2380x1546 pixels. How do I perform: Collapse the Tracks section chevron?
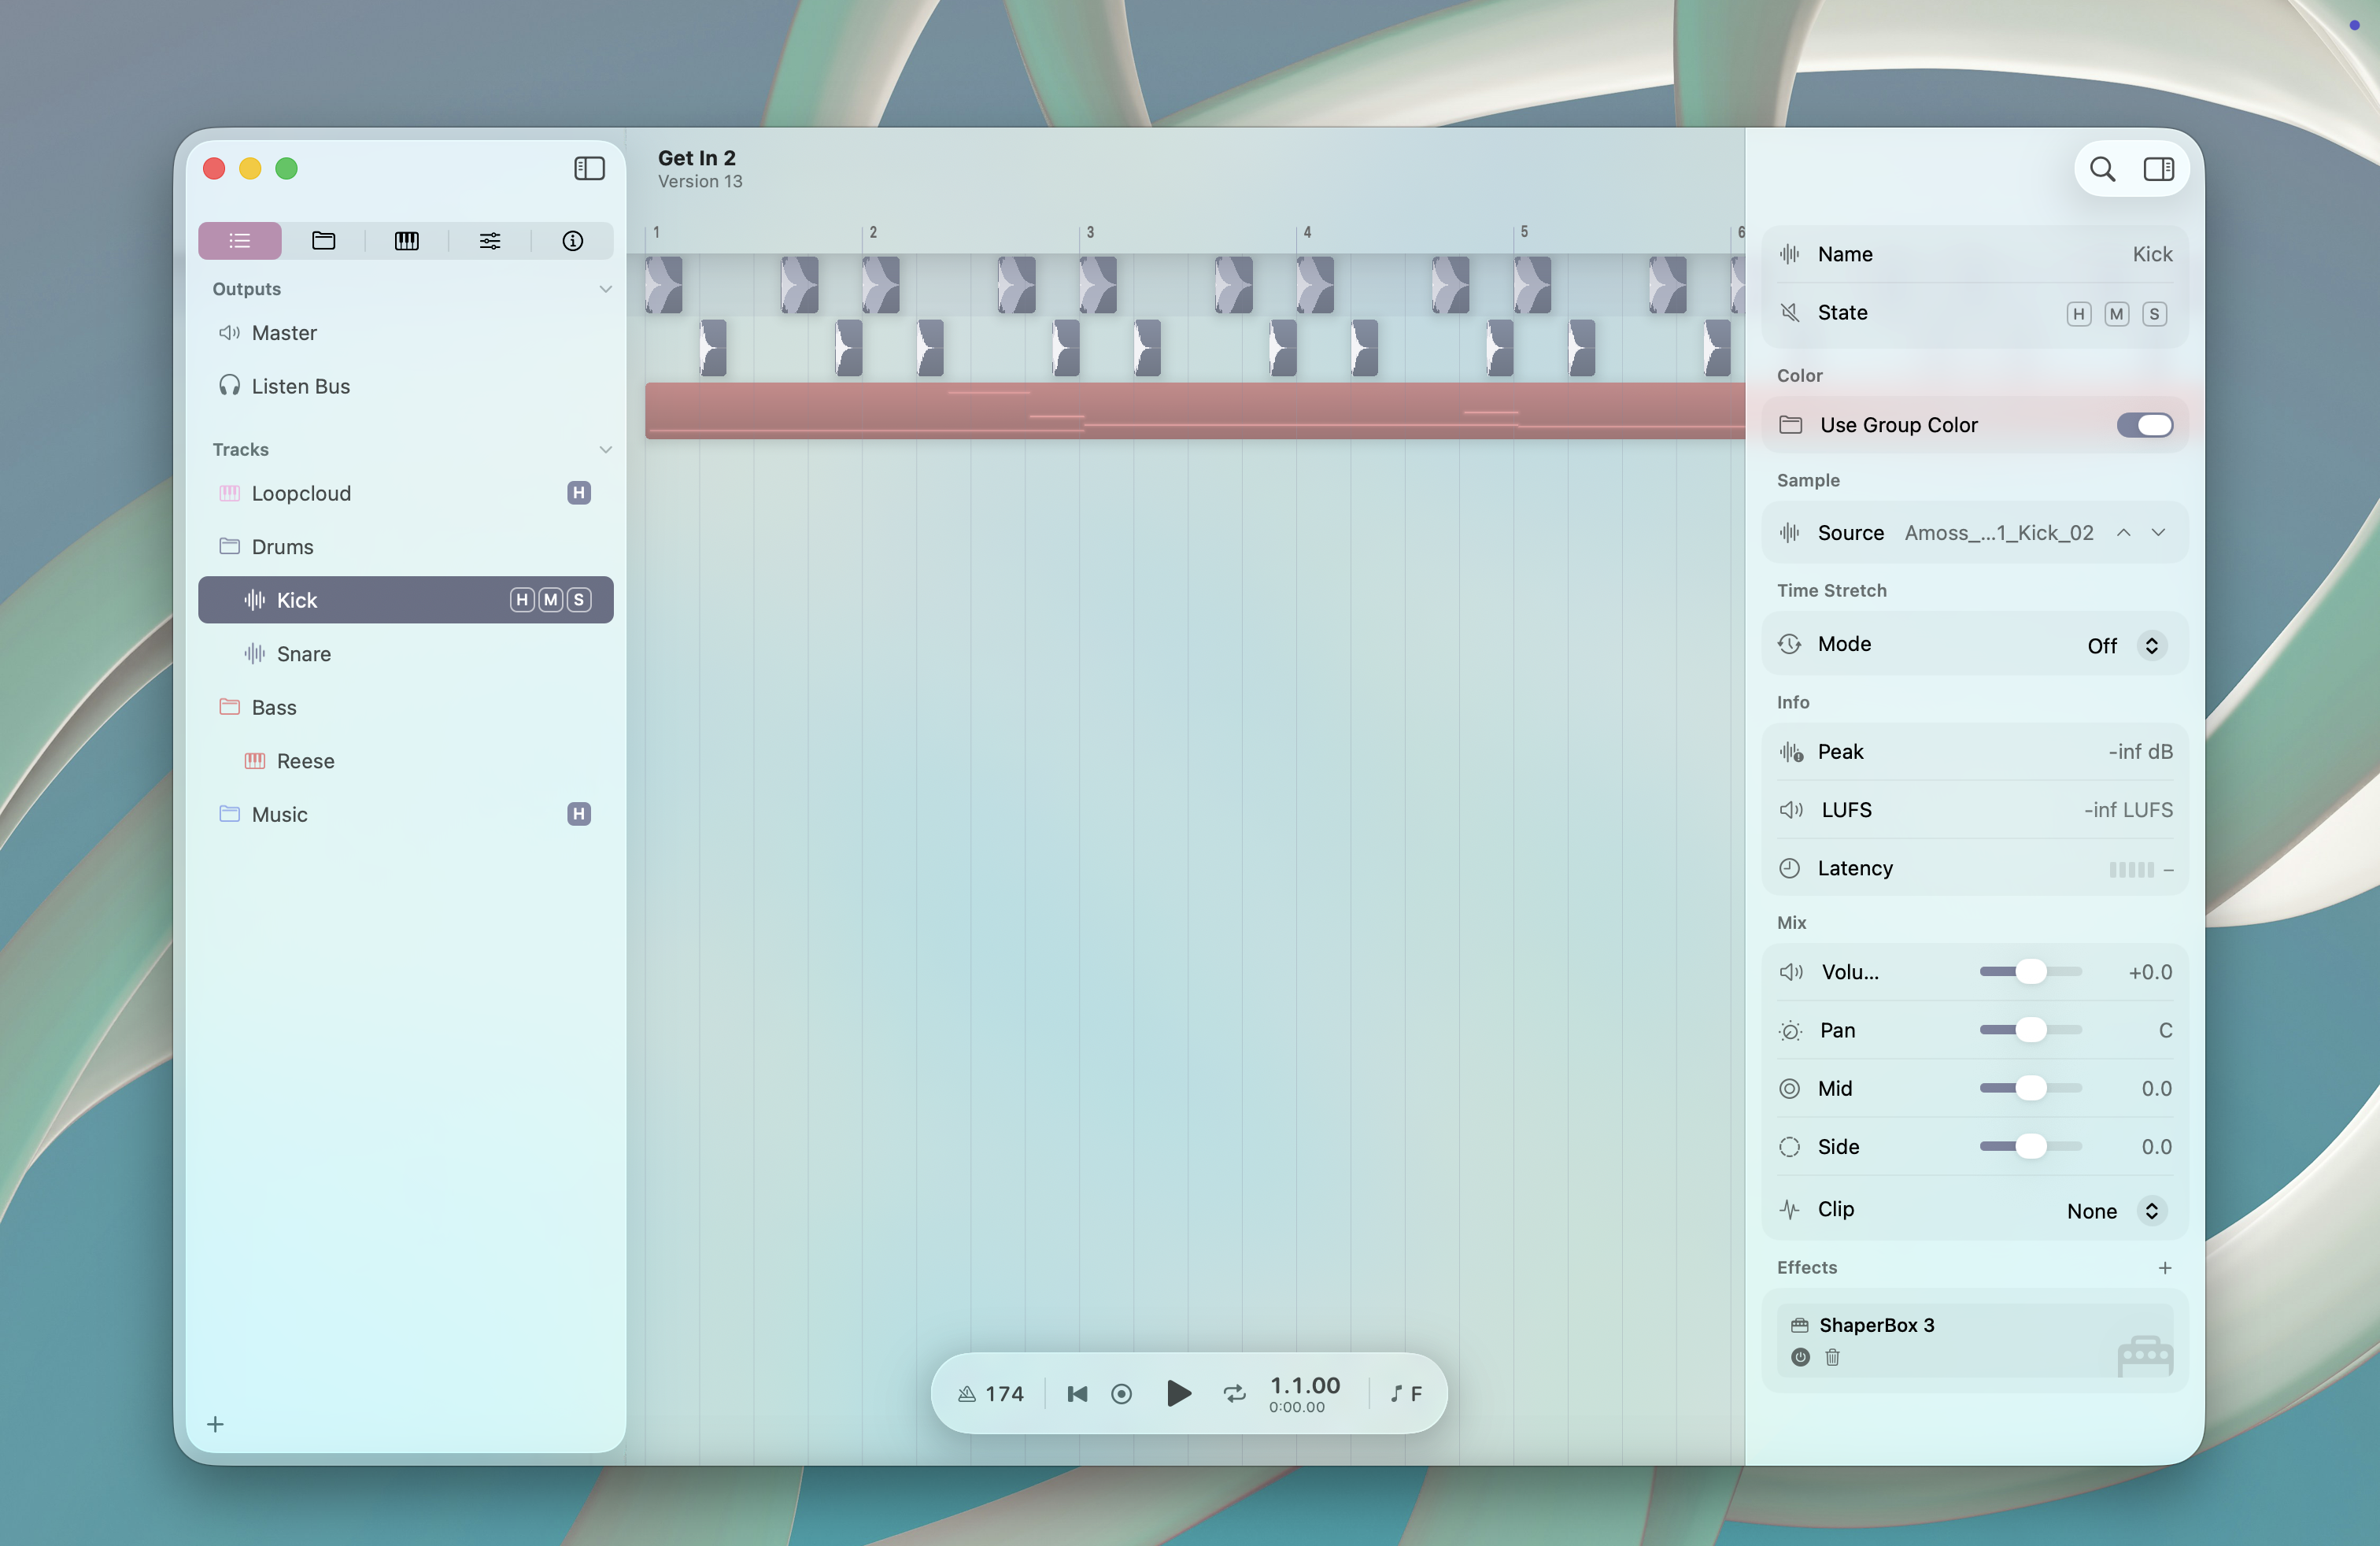[606, 449]
